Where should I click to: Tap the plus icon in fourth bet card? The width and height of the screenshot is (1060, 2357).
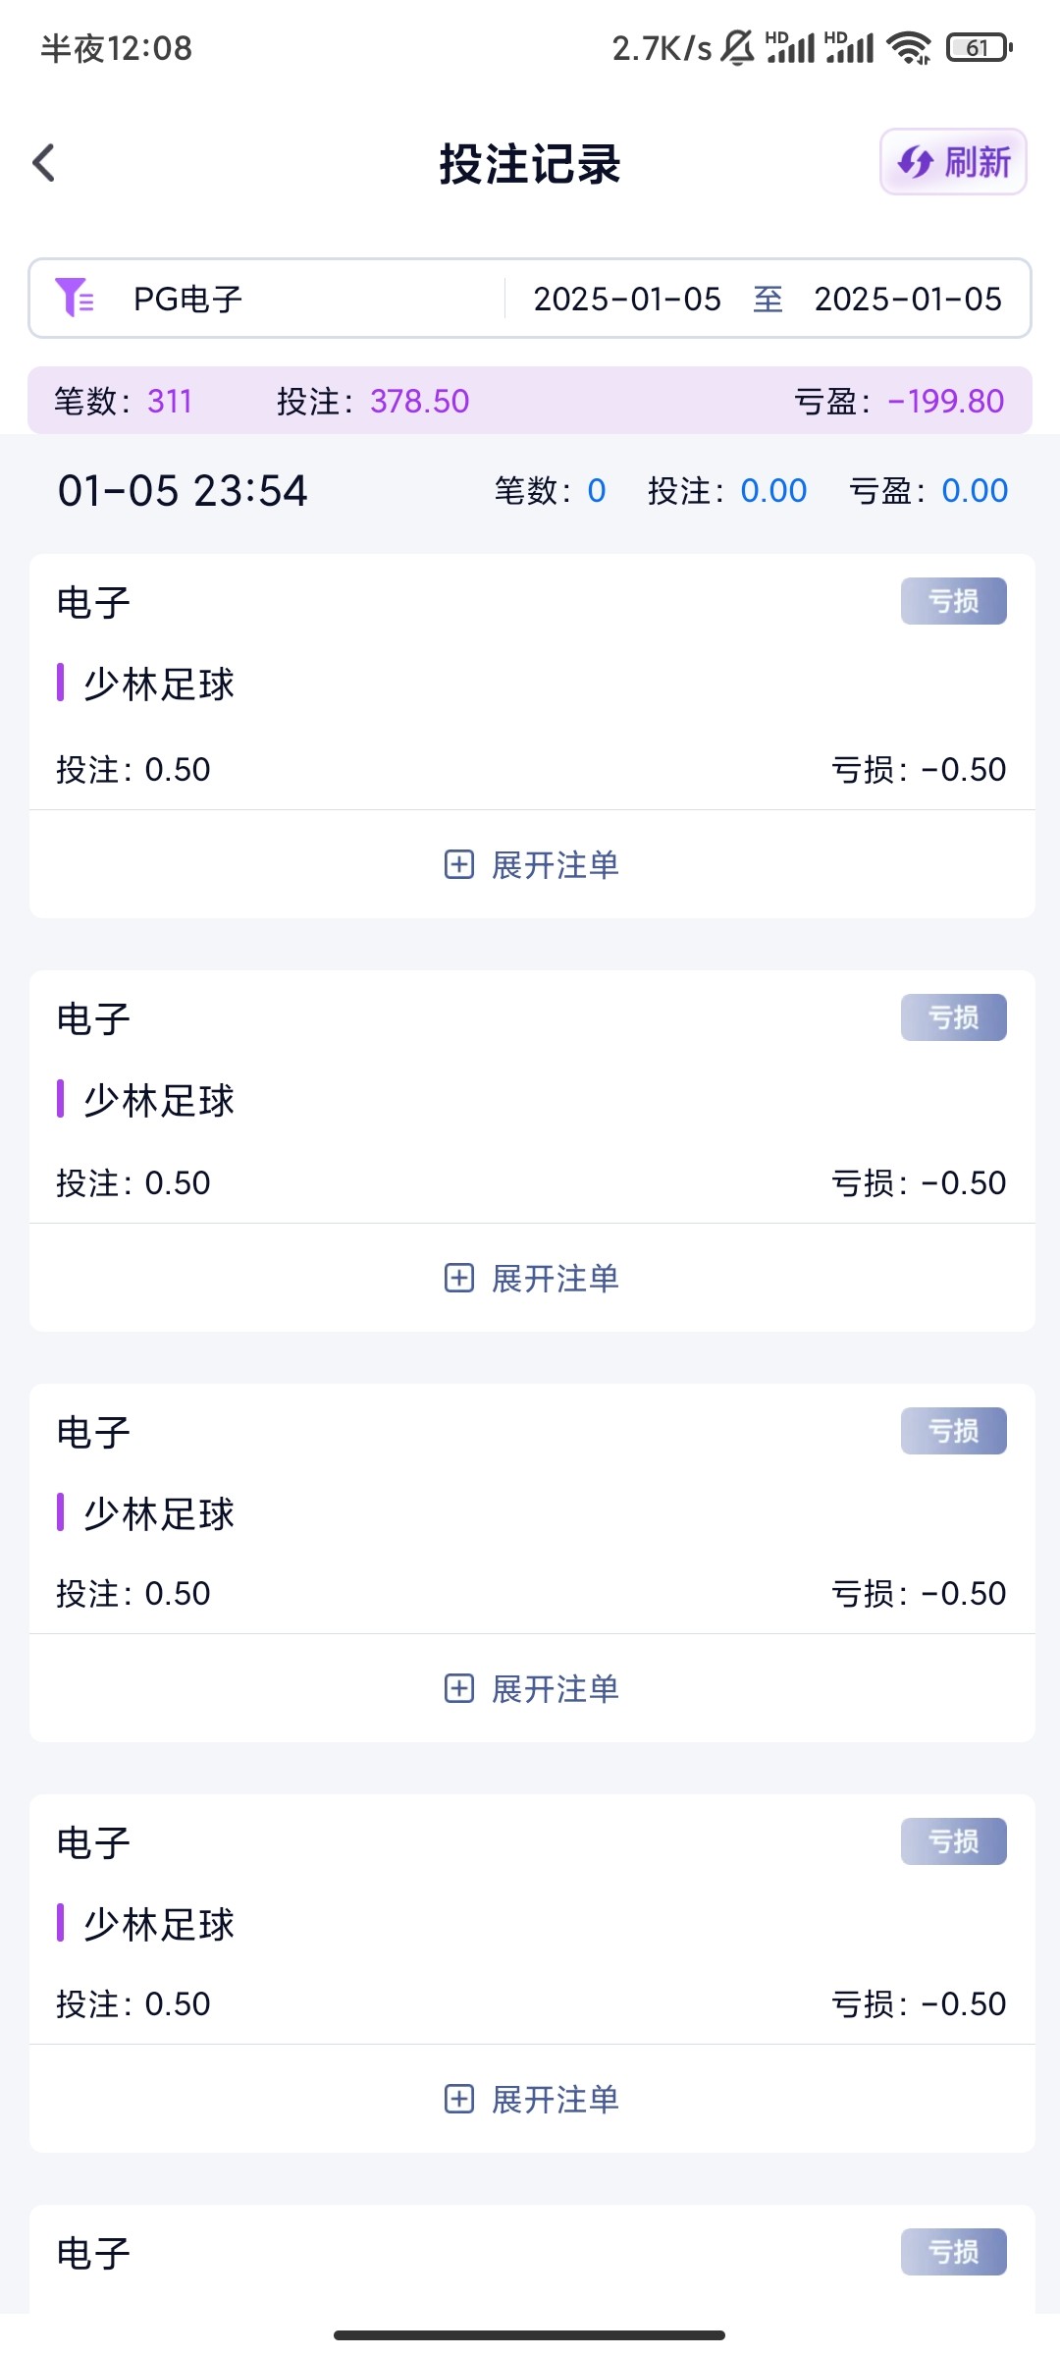tap(459, 2099)
